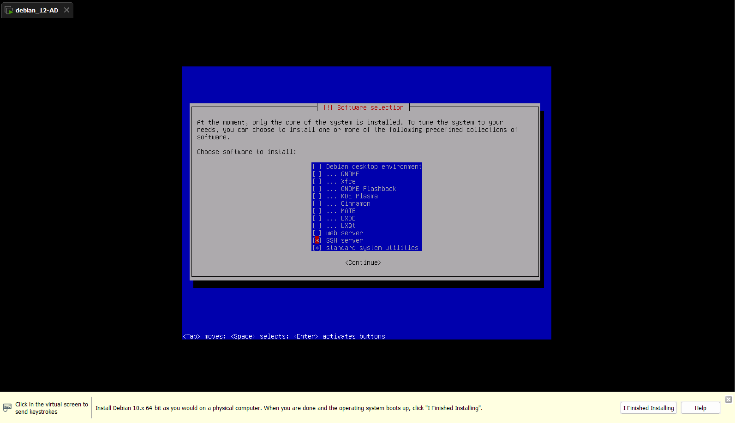This screenshot has width=735, height=423.
Task: Click the Tab moves Space selects help line
Action: tap(284, 336)
